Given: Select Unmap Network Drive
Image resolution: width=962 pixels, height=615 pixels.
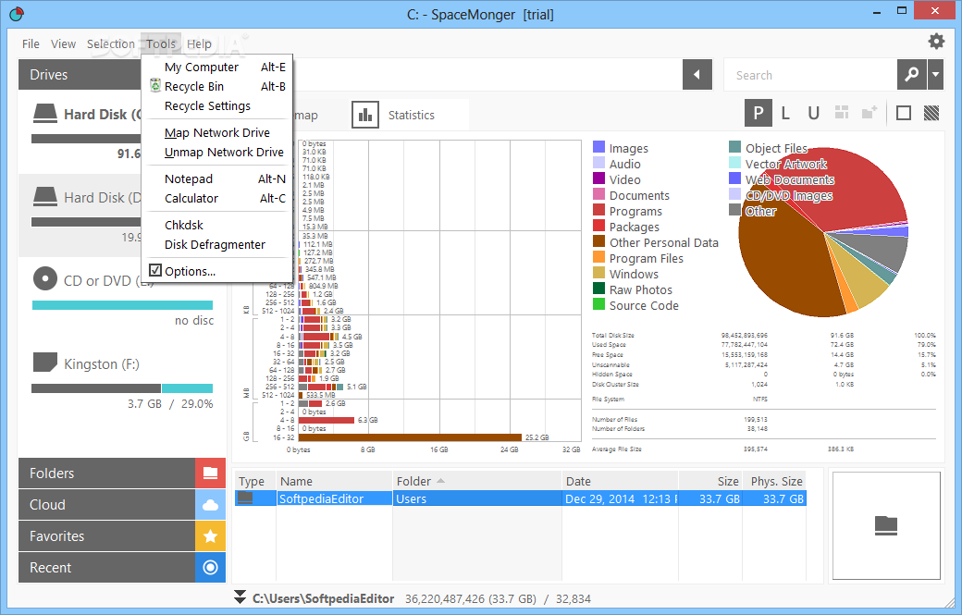Looking at the screenshot, I should click(x=217, y=152).
